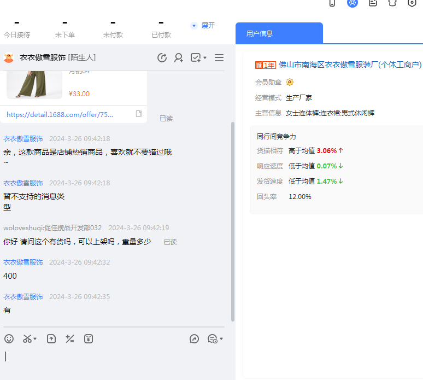The width and height of the screenshot is (423, 380).
Task: Open dropdown arrow beside scissors tool
Action: point(36,340)
